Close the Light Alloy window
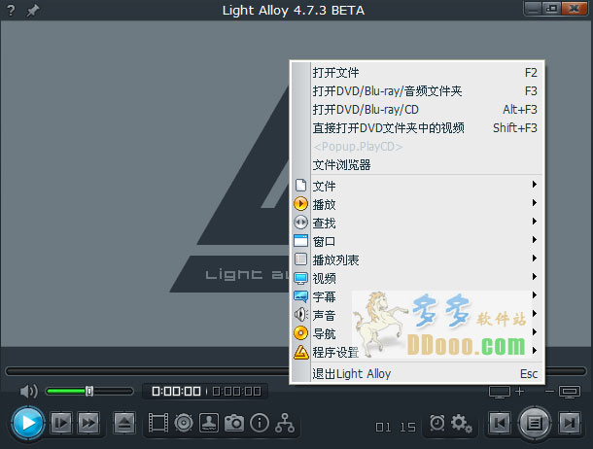Screen dimensions: 593x449 [574, 9]
